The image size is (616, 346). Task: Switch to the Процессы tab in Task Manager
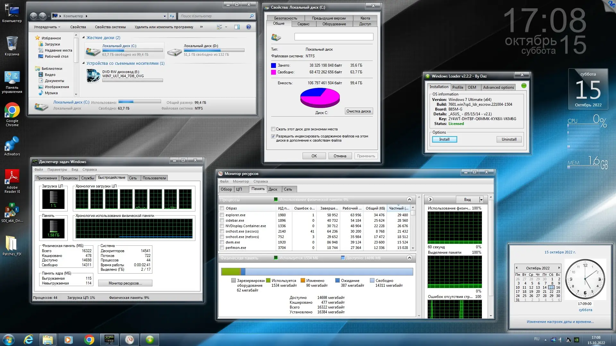[x=69, y=178]
